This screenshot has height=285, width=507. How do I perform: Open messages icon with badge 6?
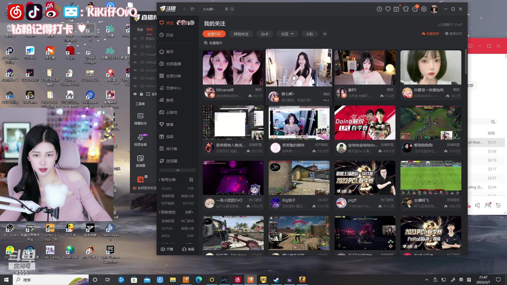pyautogui.click(x=415, y=9)
